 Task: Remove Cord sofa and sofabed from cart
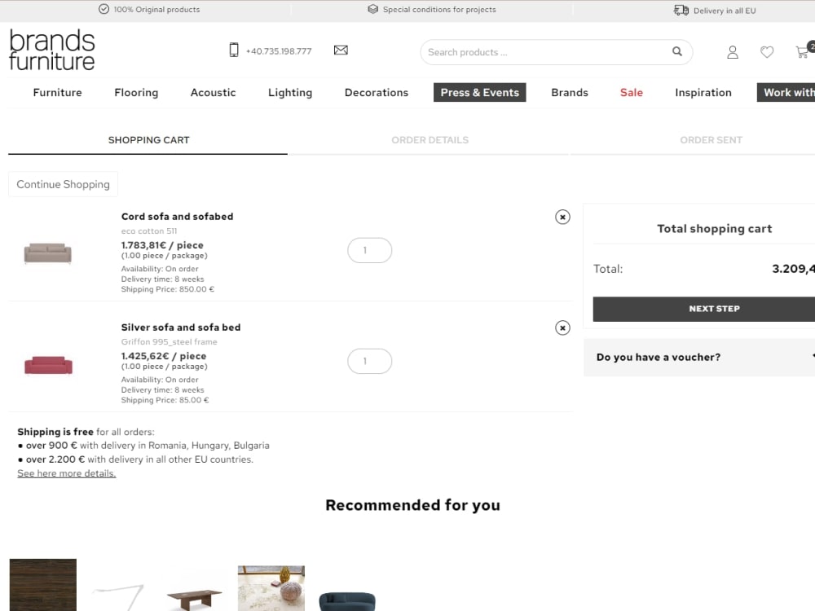pyautogui.click(x=562, y=217)
